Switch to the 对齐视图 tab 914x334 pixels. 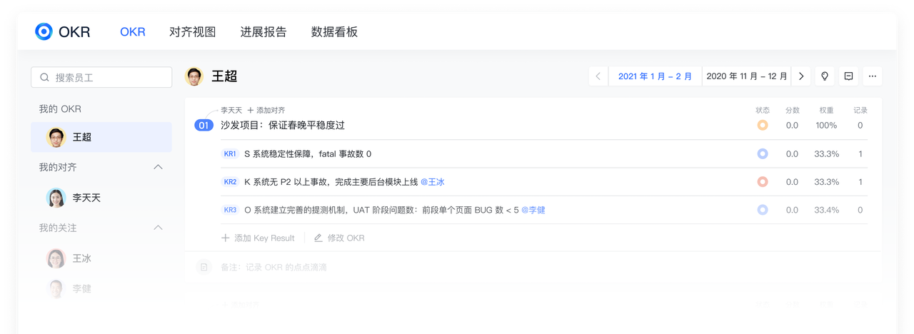tap(192, 32)
